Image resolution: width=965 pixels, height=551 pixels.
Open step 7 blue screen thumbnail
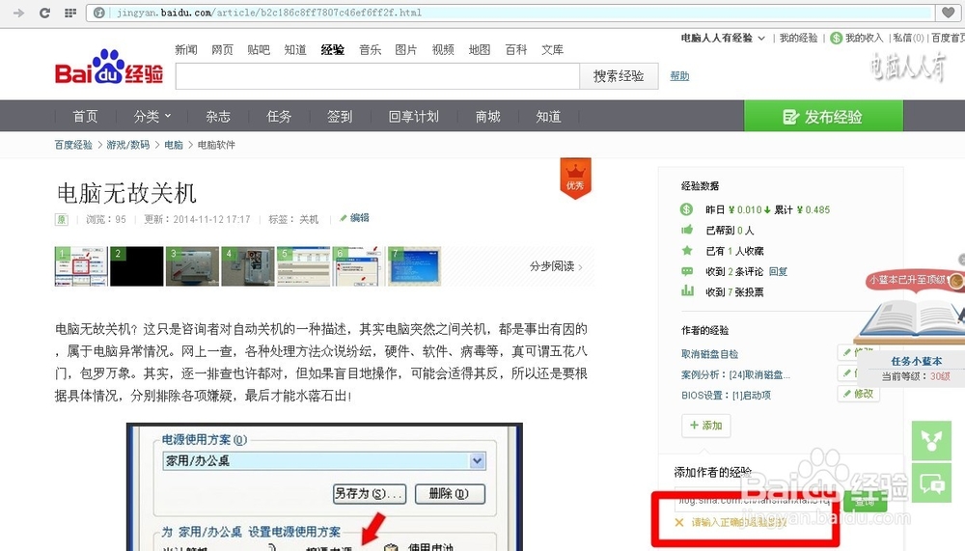(414, 266)
